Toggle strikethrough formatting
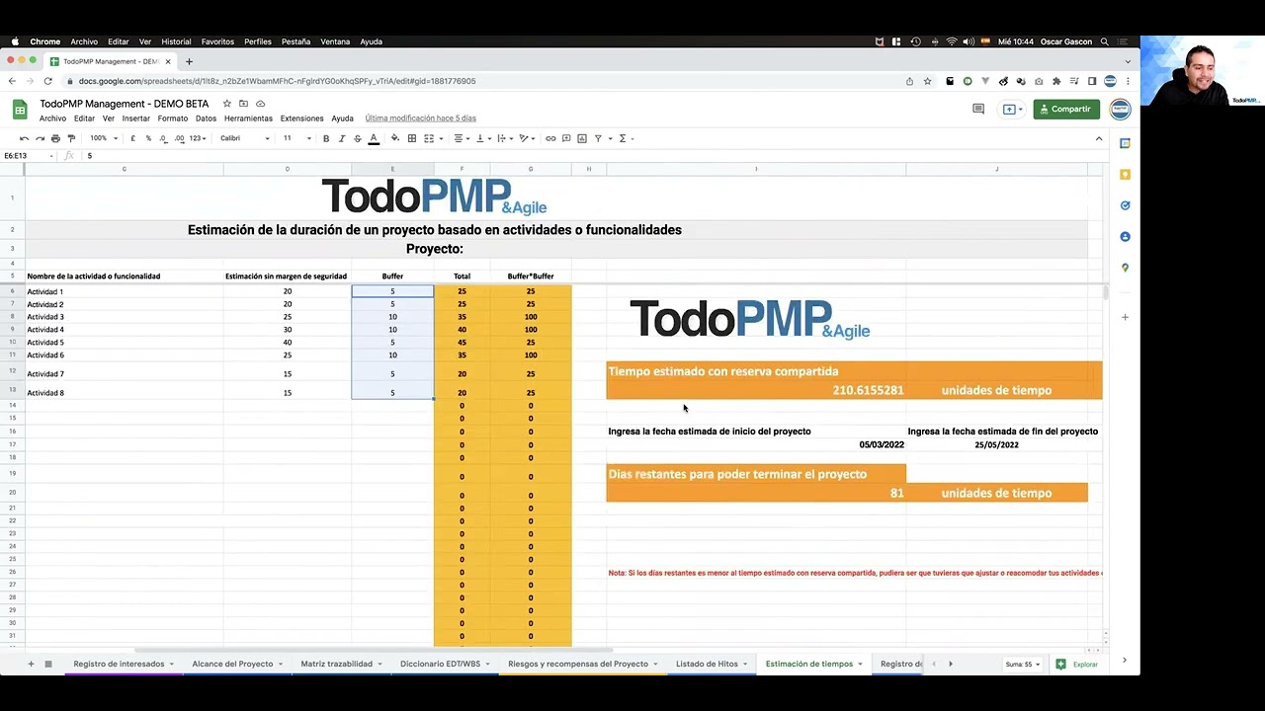Viewport: 1265px width, 711px height. tap(358, 138)
